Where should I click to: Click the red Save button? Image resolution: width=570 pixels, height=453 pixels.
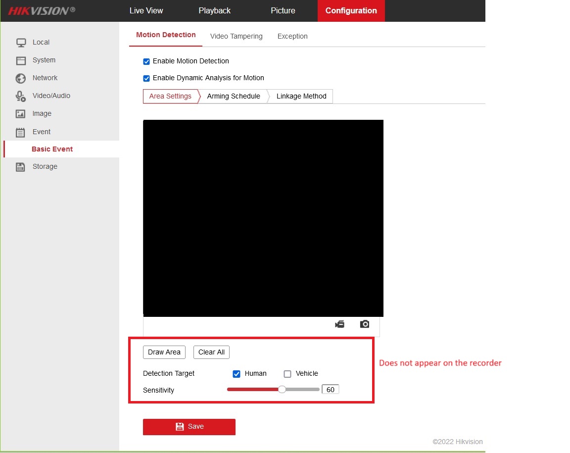tap(189, 427)
